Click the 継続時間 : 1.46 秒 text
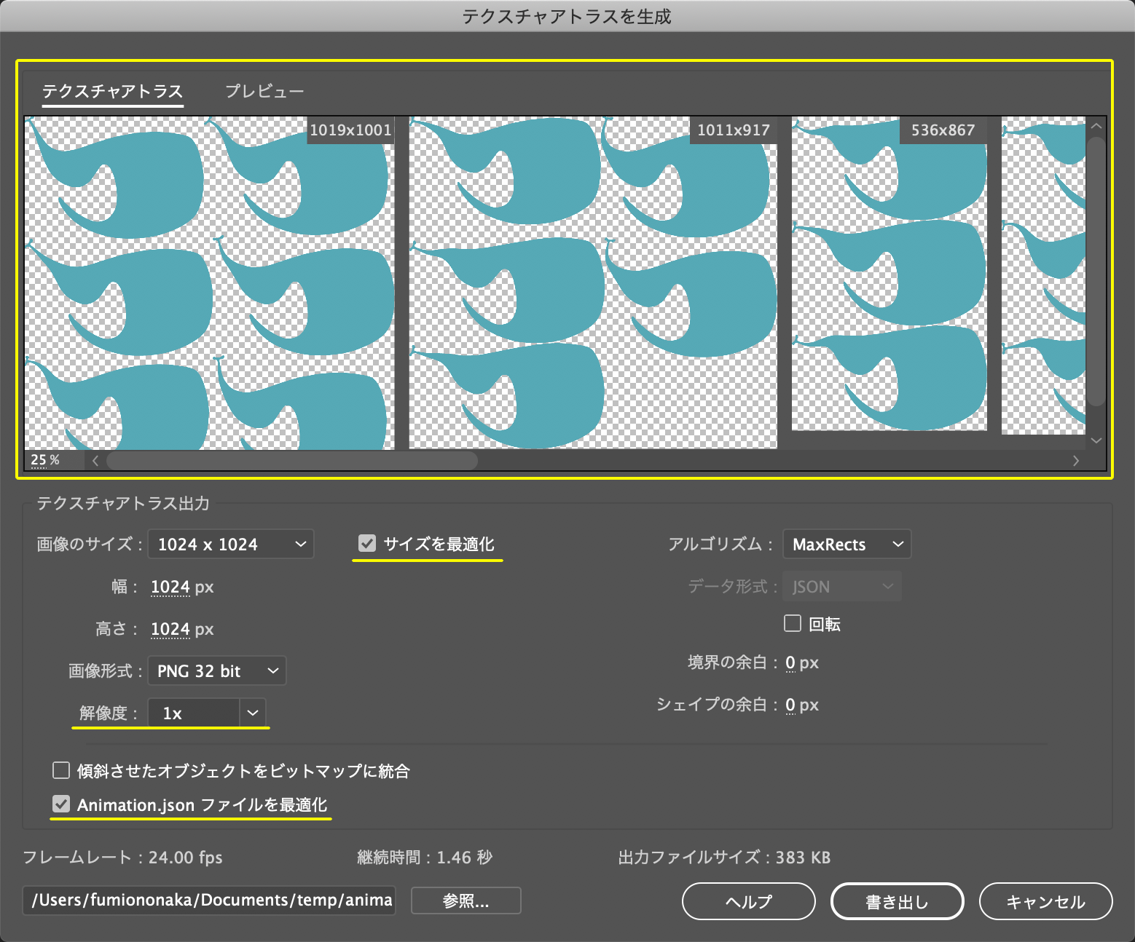The width and height of the screenshot is (1135, 942). (425, 858)
